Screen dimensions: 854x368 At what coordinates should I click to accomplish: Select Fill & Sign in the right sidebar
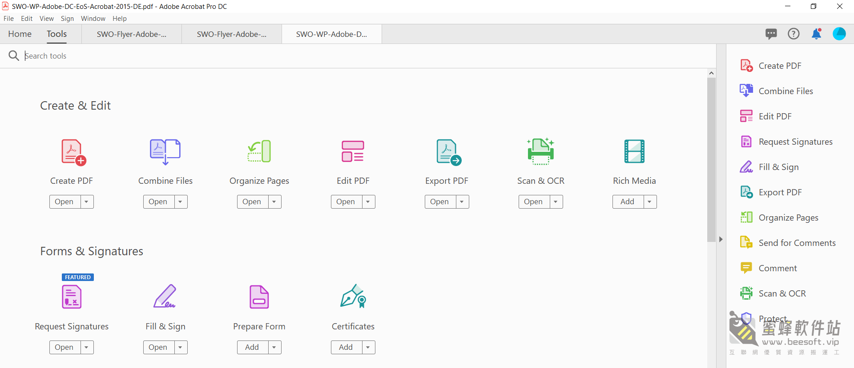point(769,167)
